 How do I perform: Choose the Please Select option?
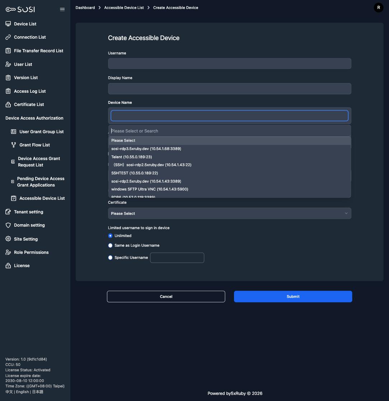tap(230, 140)
